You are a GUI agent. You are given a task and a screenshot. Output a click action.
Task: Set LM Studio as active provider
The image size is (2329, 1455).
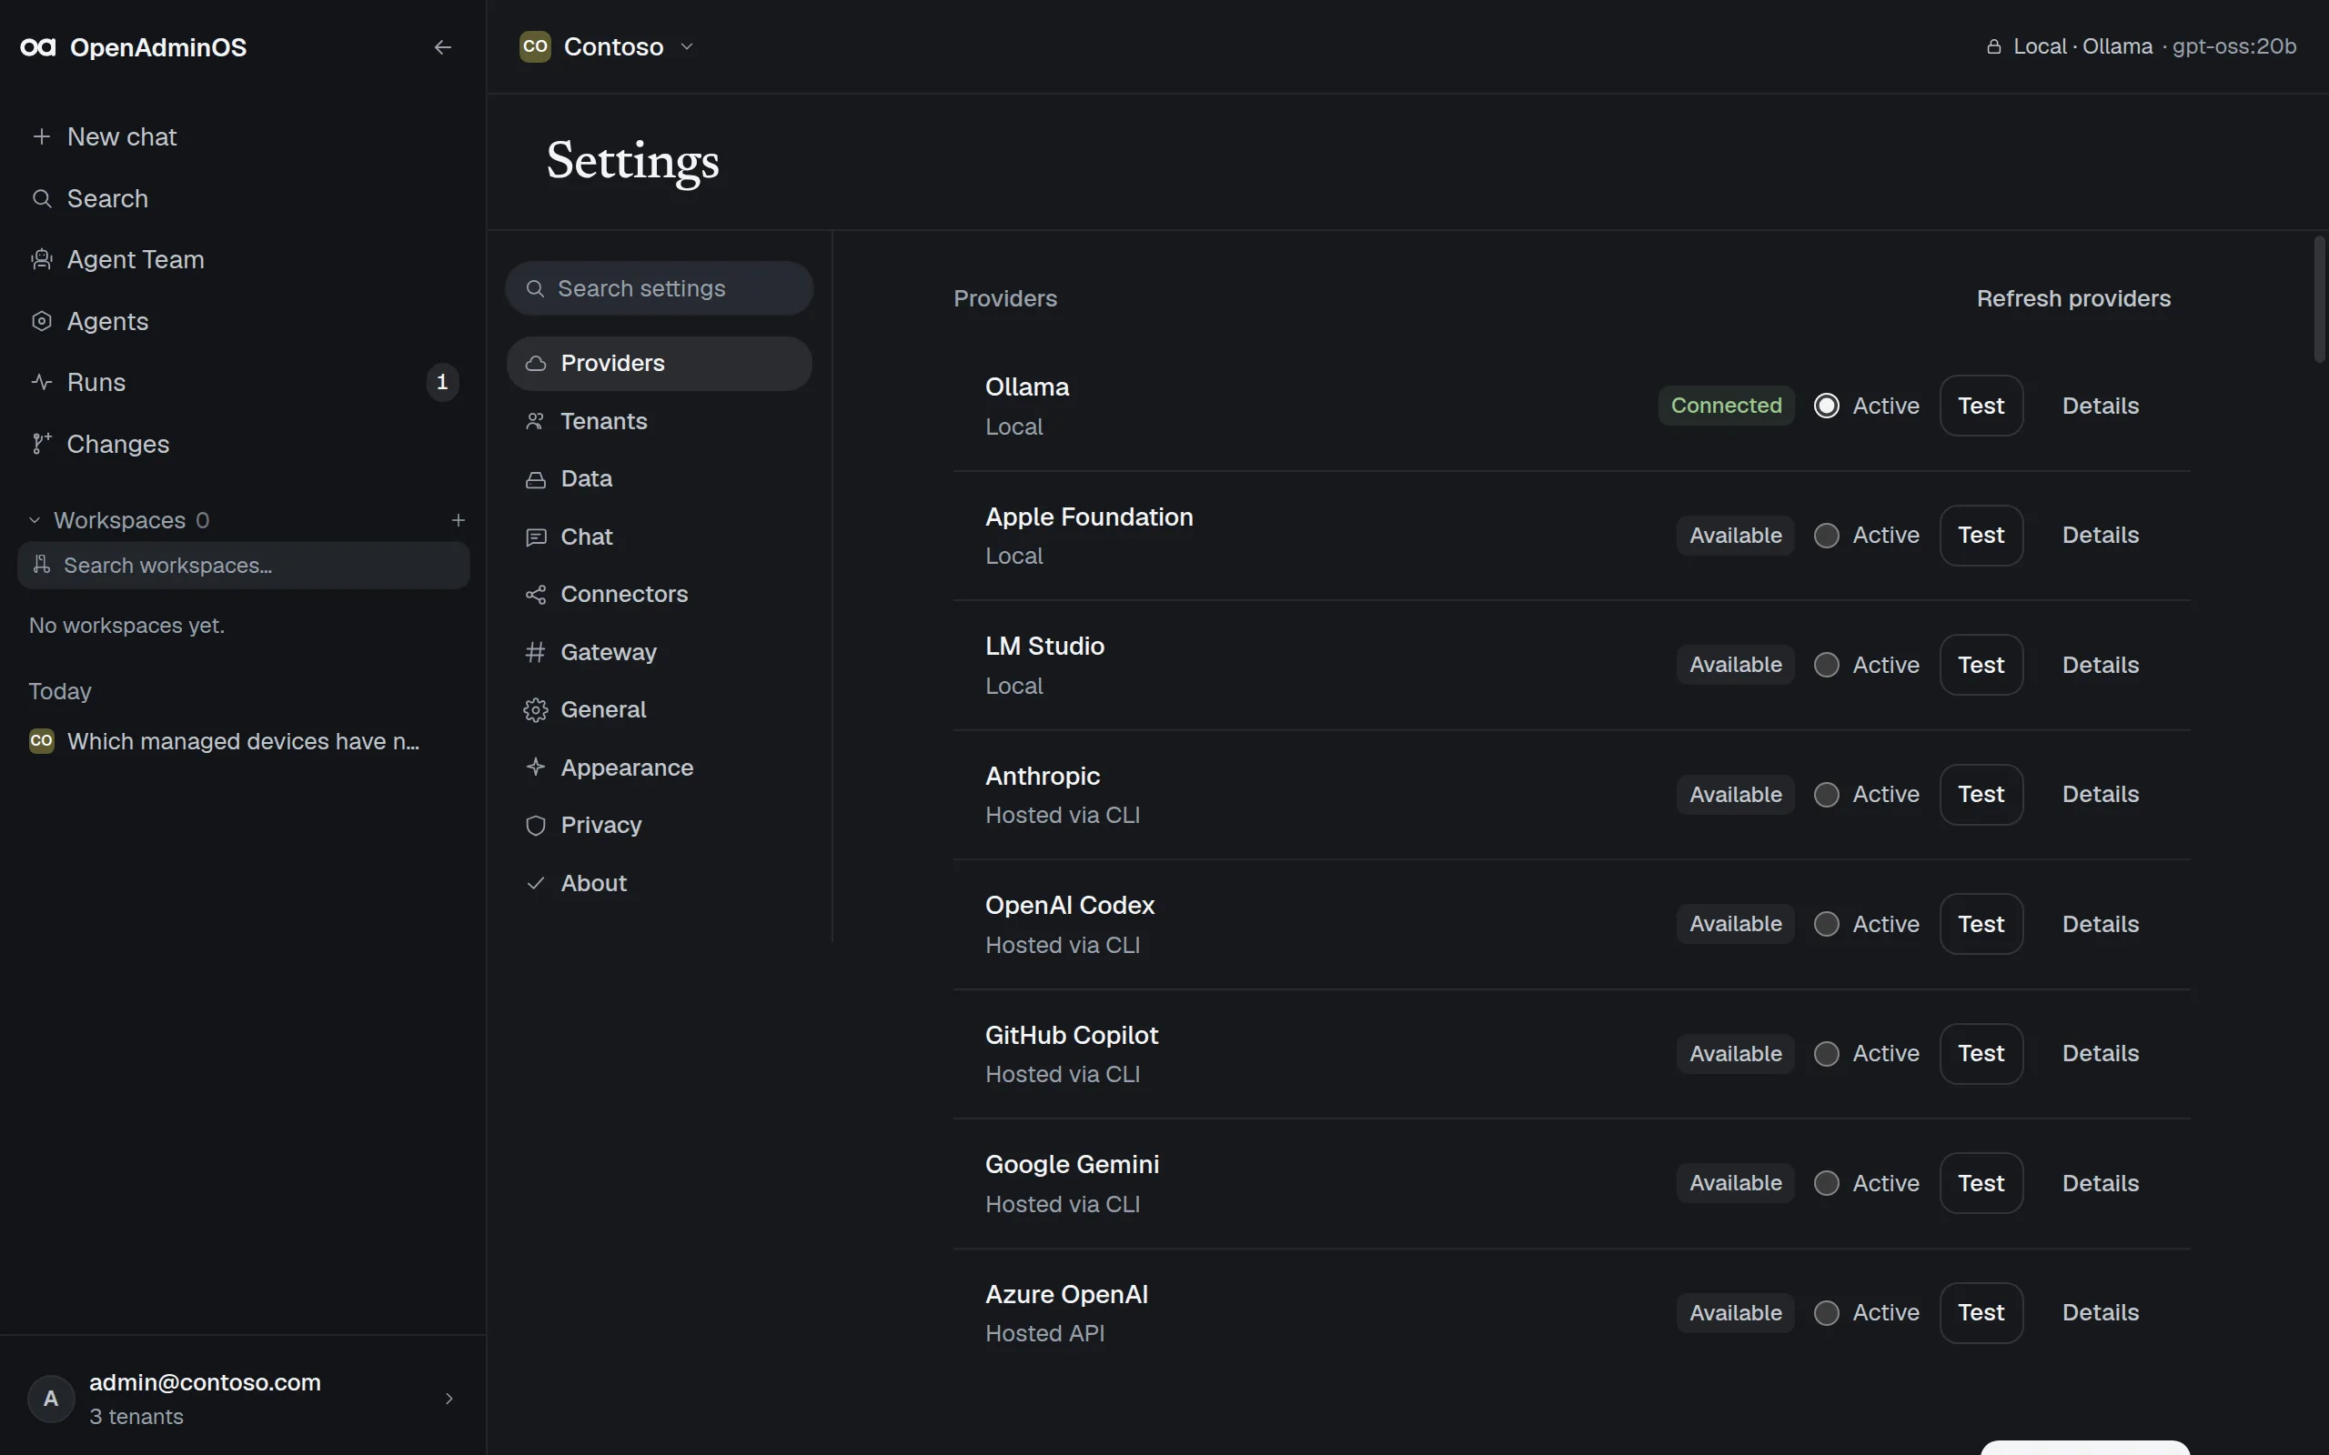(x=1827, y=665)
